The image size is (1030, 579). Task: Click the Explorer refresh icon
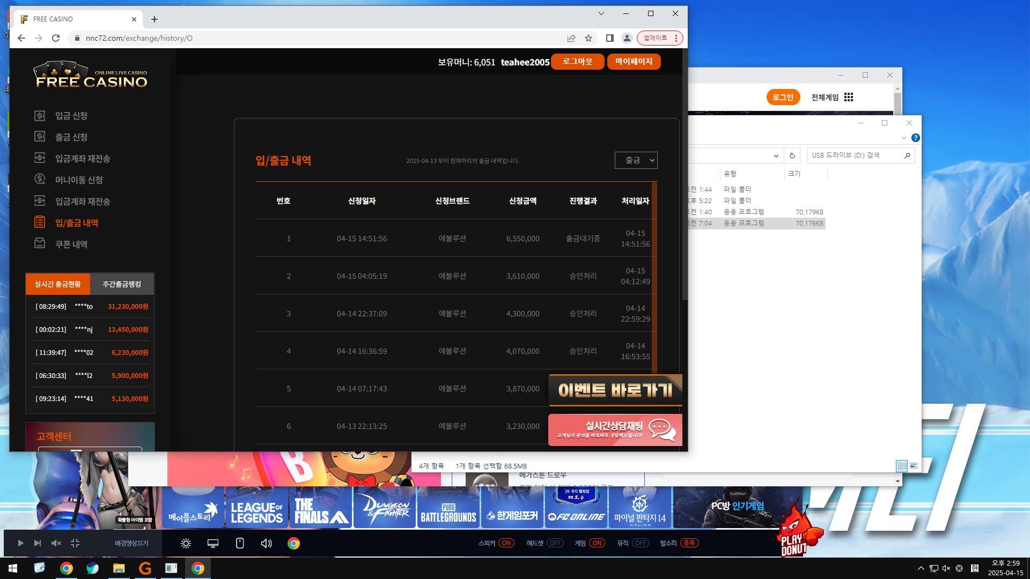coord(792,155)
